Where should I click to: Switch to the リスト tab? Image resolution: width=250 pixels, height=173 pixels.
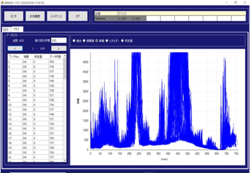click(x=6, y=30)
